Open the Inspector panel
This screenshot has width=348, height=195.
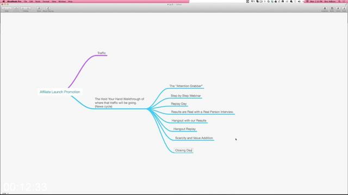pos(325,9)
